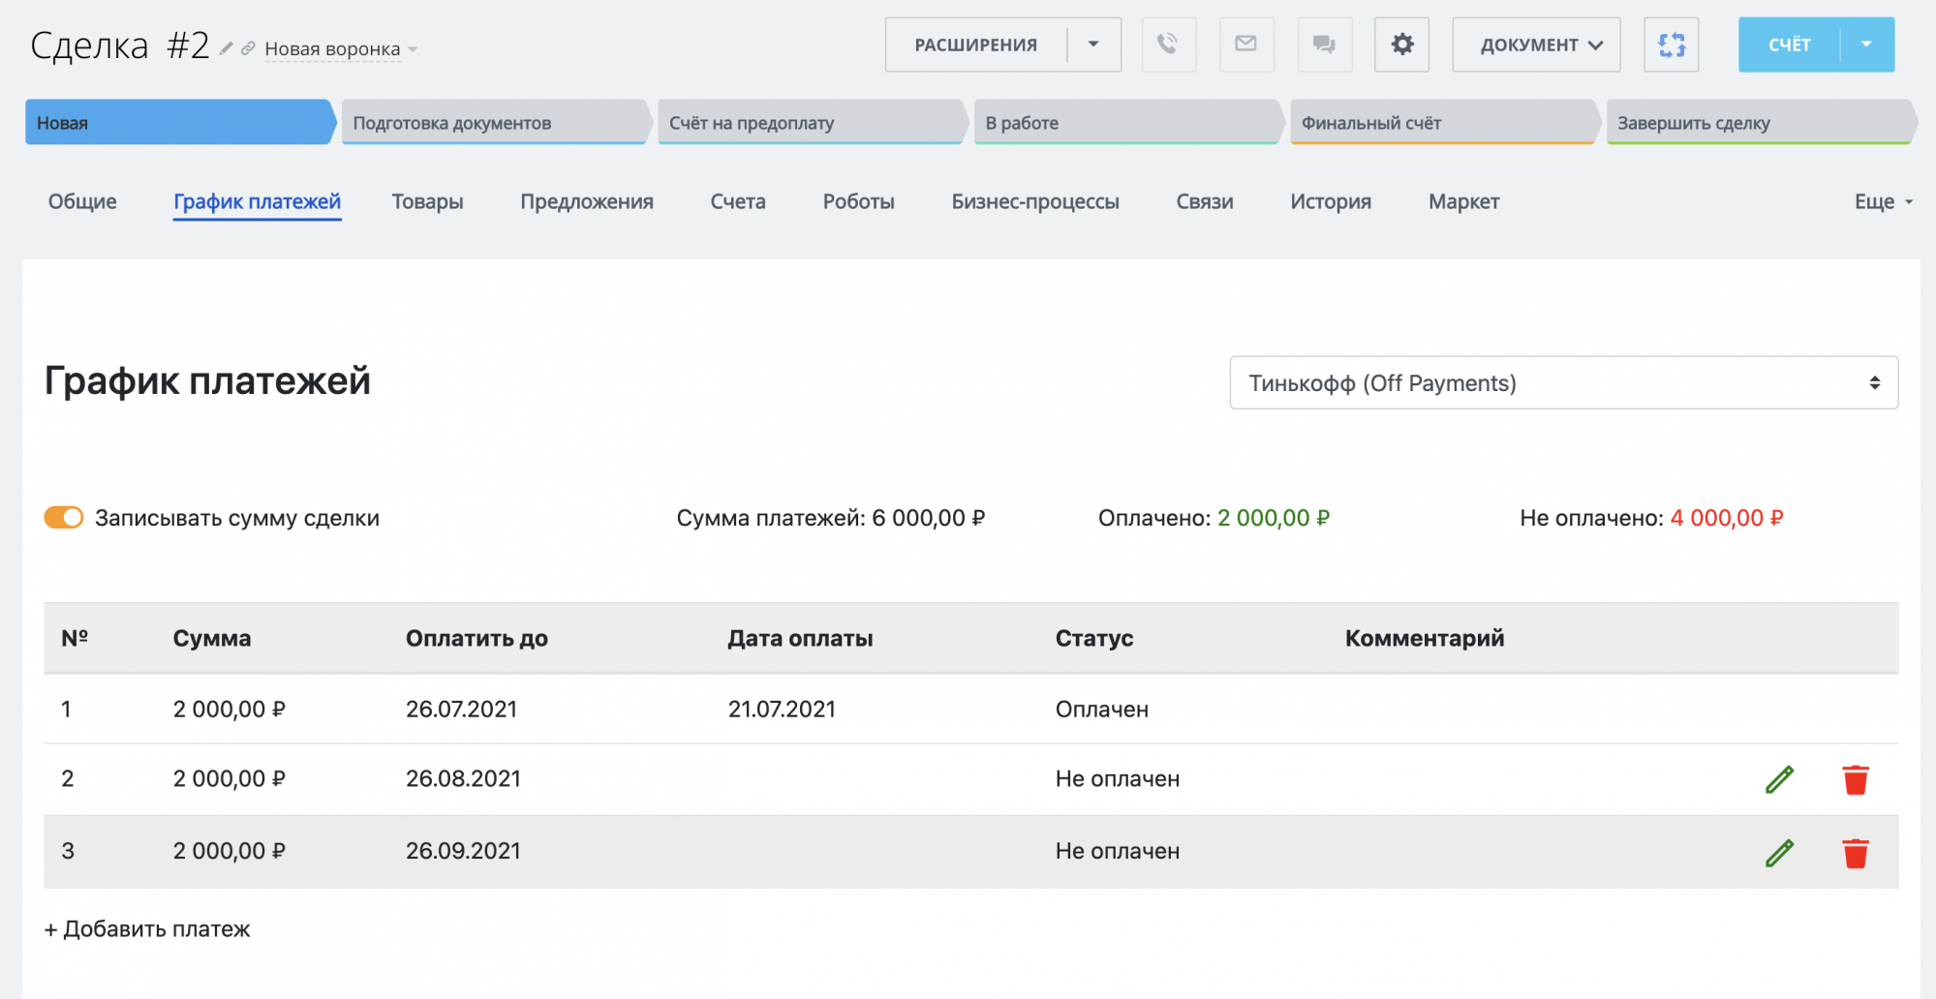Screen dimensions: 1936x999
Task: Delete payment 2 using the trash icon
Action: pos(1856,778)
